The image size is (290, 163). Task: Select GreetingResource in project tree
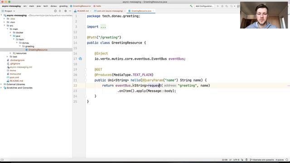pos(36,50)
